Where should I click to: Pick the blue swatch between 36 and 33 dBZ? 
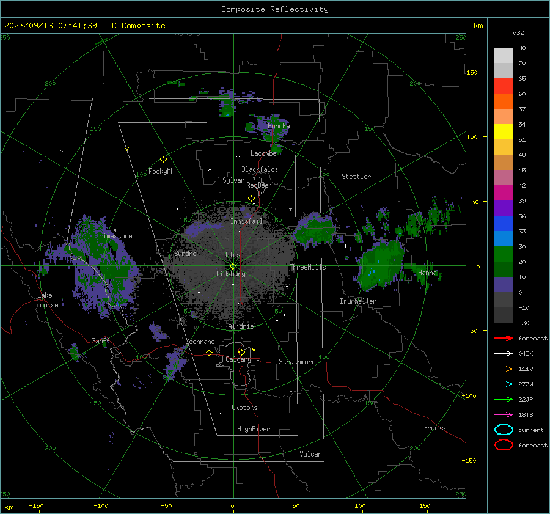pyautogui.click(x=504, y=224)
